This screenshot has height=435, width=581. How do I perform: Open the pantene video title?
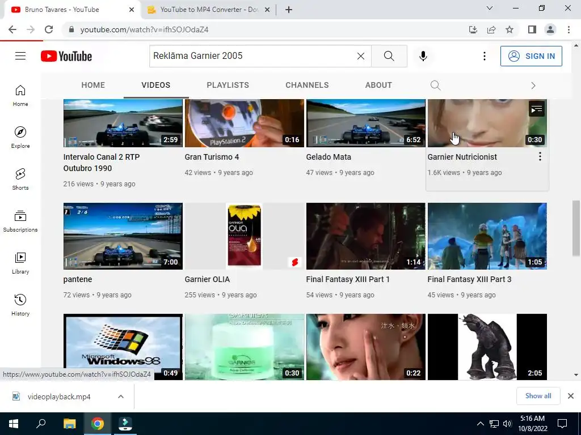77,279
